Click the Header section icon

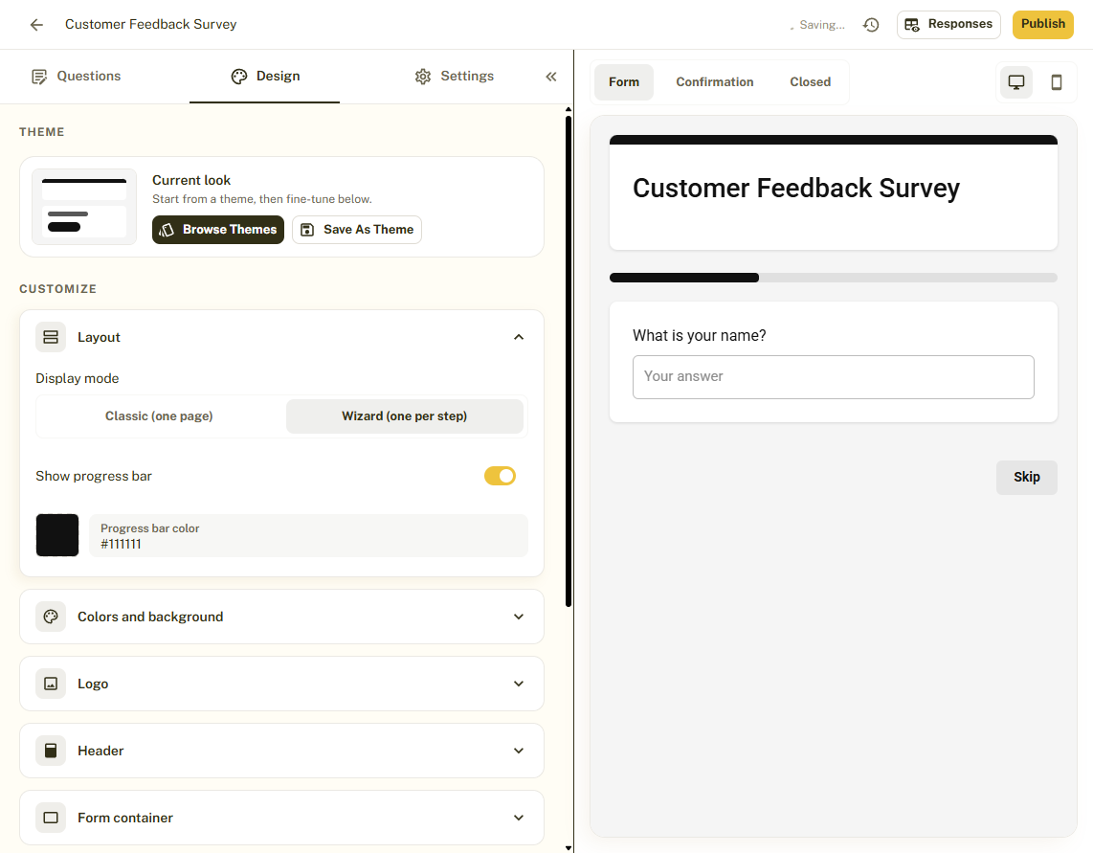point(51,751)
